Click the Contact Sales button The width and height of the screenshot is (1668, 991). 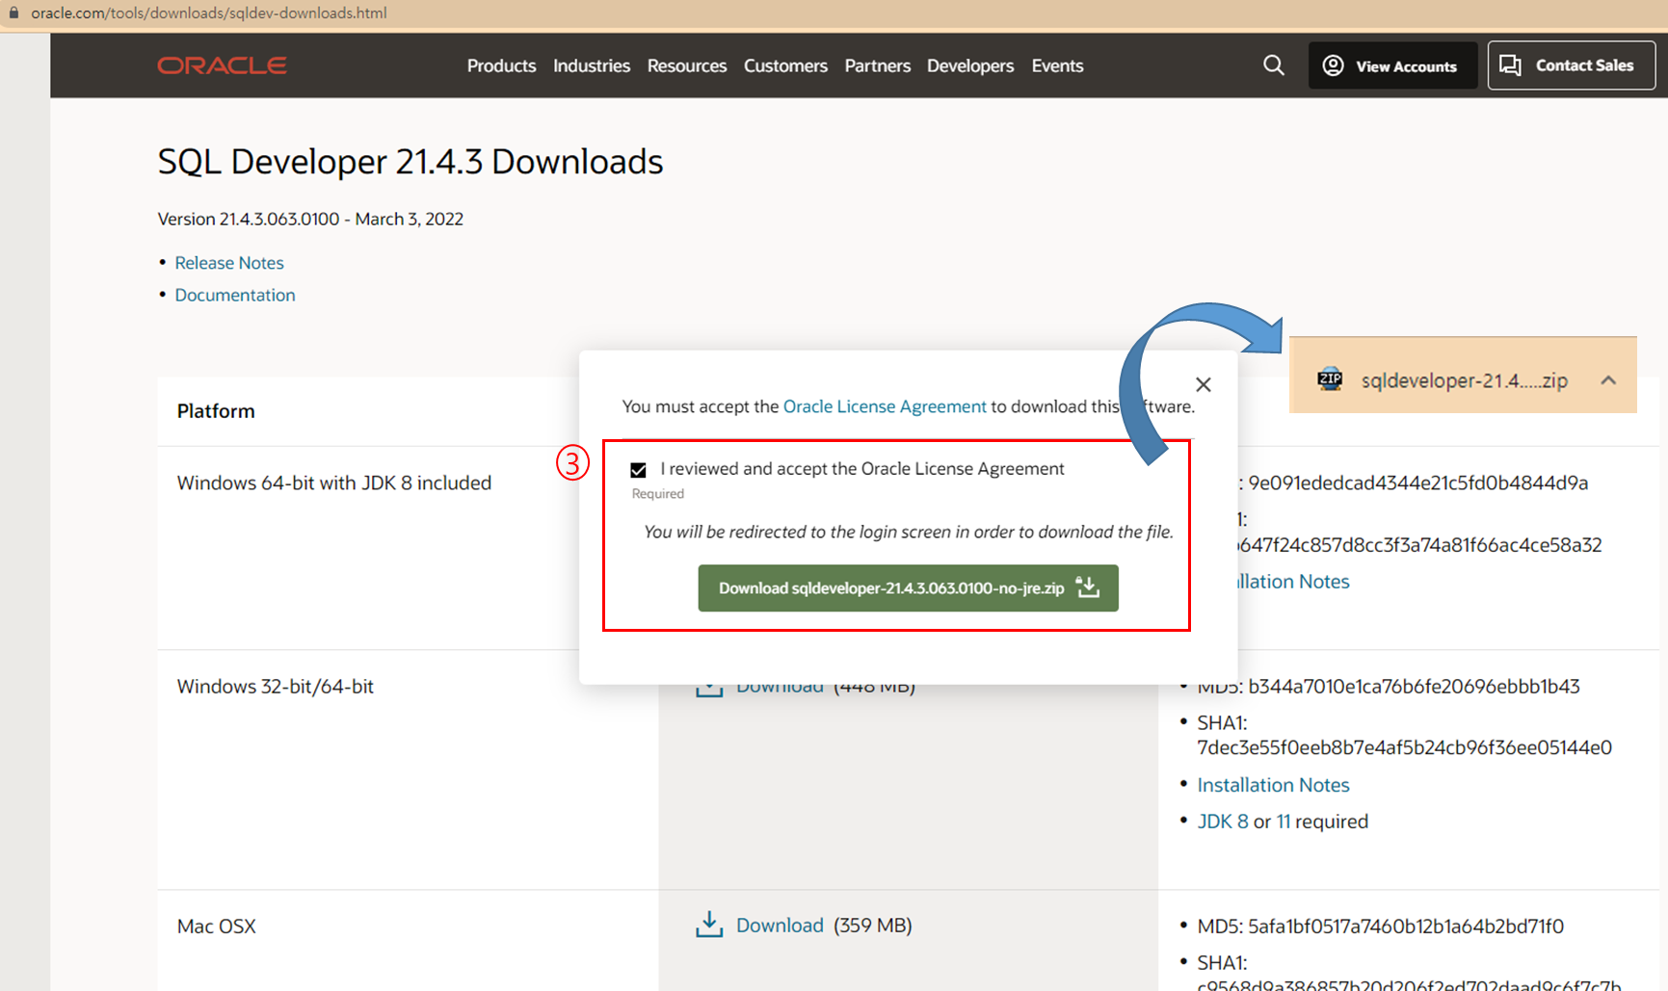click(1572, 65)
